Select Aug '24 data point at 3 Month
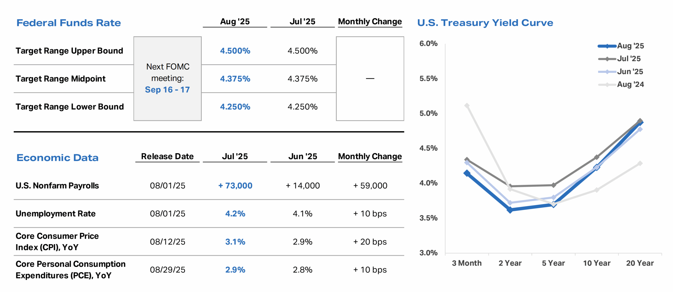The height and width of the screenshot is (292, 673). [x=467, y=106]
